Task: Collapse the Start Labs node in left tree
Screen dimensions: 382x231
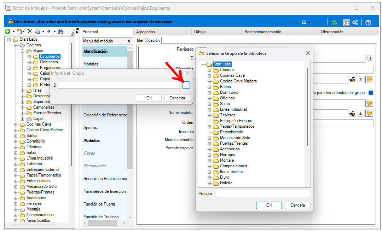Action: pyautogui.click(x=9, y=40)
